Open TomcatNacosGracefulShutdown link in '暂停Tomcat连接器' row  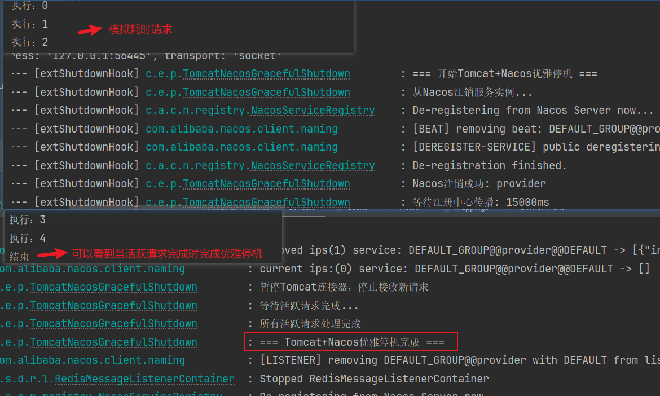click(x=113, y=288)
